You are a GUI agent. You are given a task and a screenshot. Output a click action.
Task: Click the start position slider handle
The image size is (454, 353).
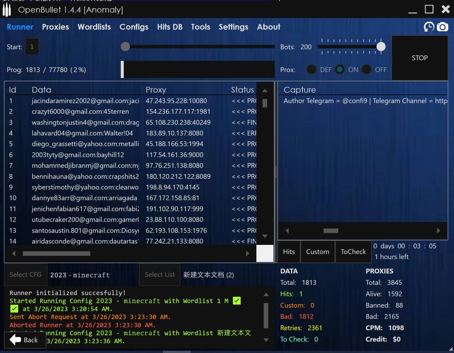(125, 47)
